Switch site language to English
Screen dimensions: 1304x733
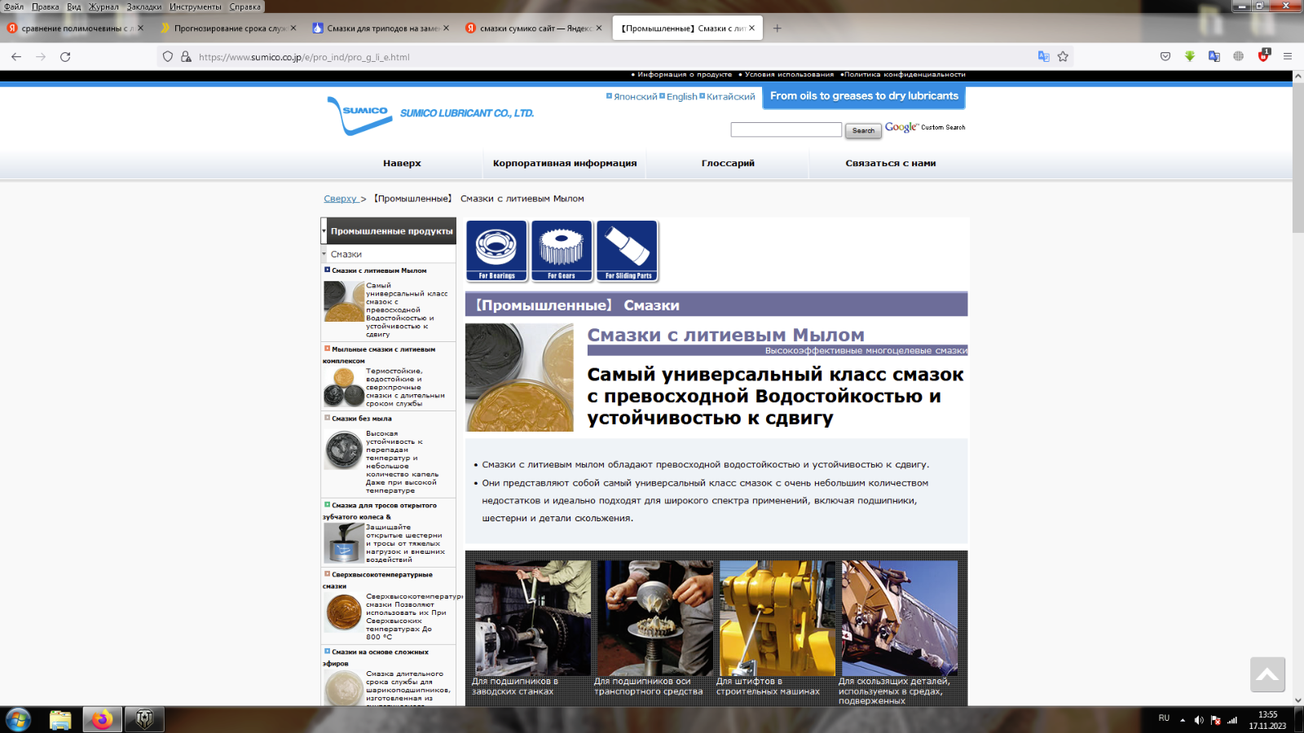tap(682, 96)
